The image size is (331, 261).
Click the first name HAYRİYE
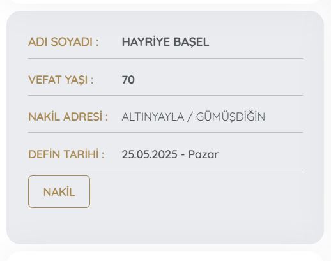pos(146,41)
